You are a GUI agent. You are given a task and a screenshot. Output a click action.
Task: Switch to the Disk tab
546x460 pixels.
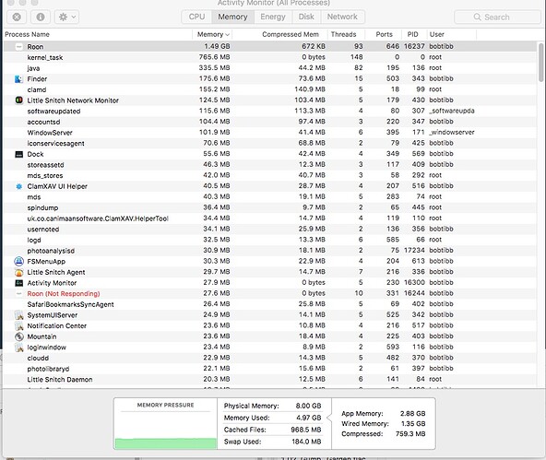[x=306, y=17]
